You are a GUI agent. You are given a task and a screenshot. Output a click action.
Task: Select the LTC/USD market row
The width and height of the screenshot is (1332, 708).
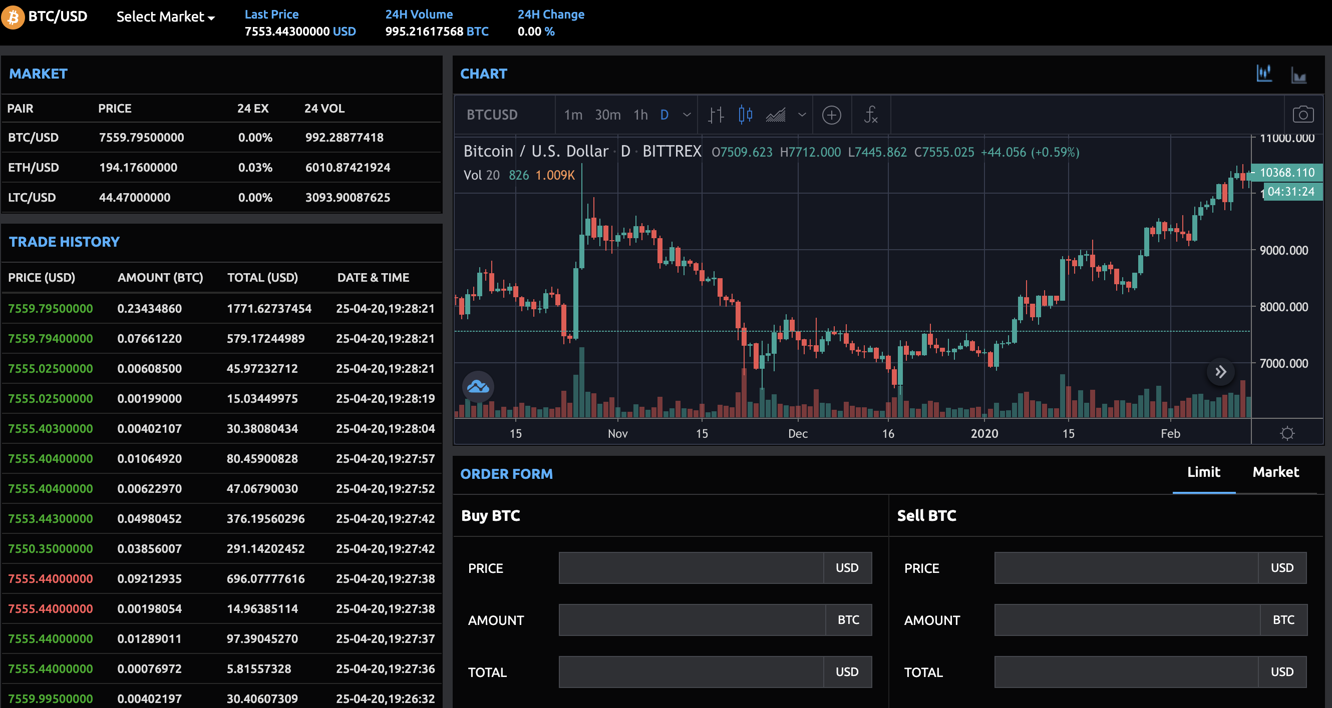[x=221, y=198]
